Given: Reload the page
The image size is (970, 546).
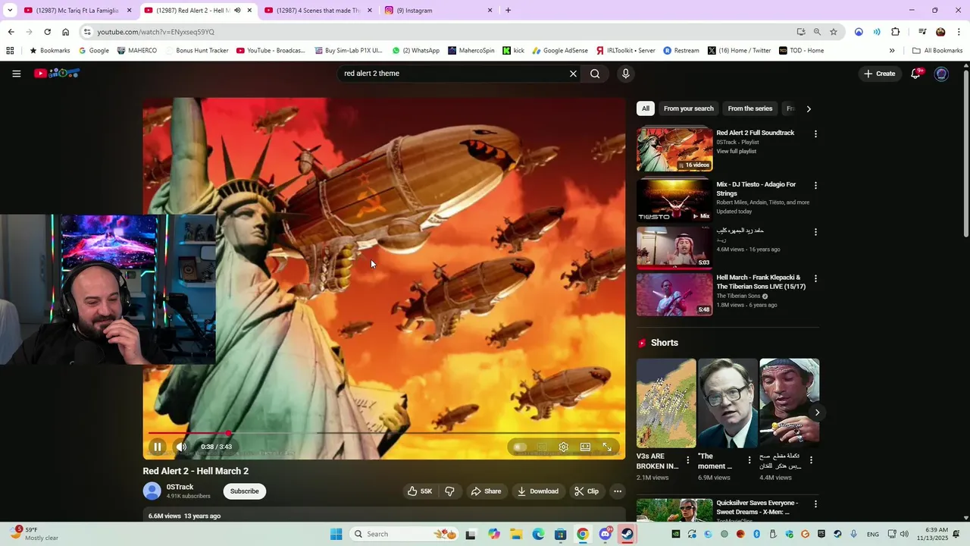Looking at the screenshot, I should [x=47, y=32].
